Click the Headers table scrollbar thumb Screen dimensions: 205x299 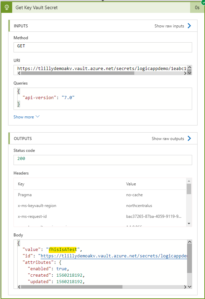(189, 189)
